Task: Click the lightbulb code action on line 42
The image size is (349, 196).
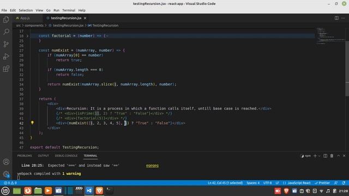Action: point(32,122)
